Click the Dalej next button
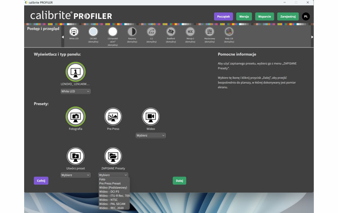 [179, 181]
